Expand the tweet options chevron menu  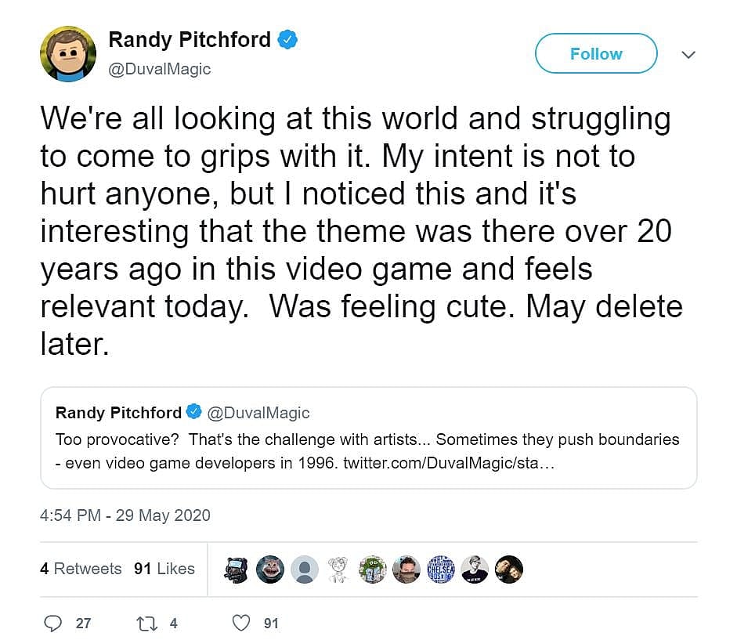coord(688,54)
